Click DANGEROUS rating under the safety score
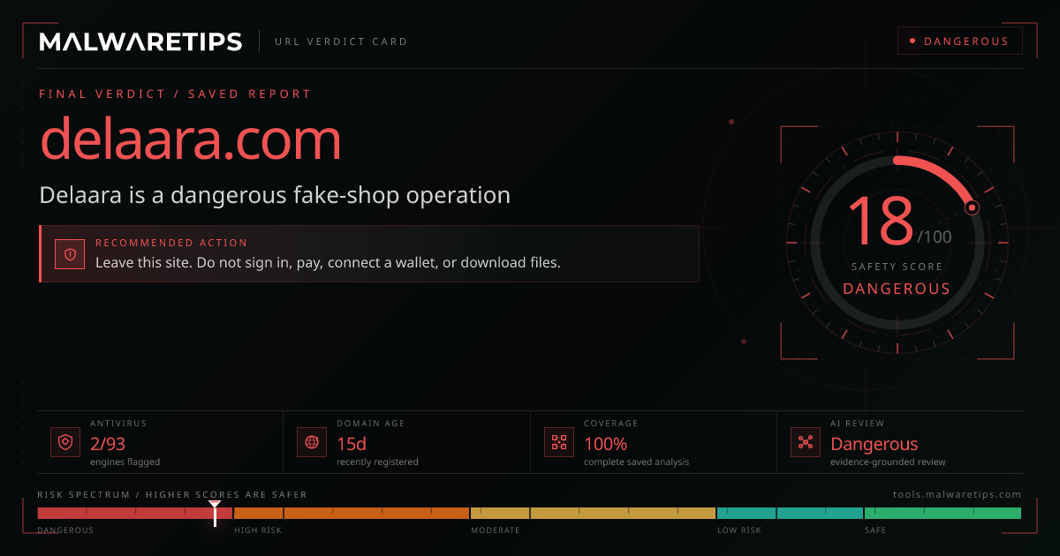 pyautogui.click(x=897, y=289)
